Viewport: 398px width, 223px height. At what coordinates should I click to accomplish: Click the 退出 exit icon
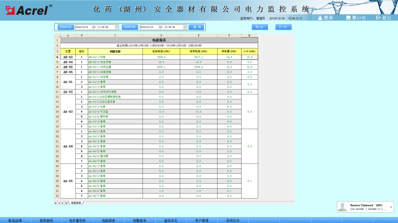[378, 18]
